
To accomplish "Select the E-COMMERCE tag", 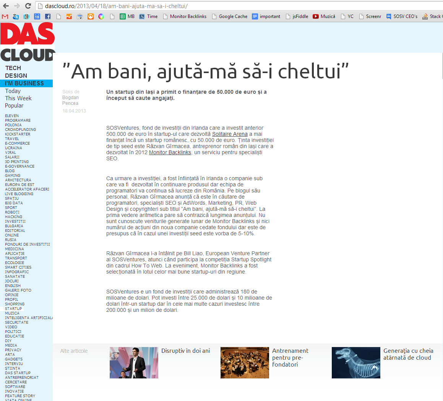I will 17,143.
